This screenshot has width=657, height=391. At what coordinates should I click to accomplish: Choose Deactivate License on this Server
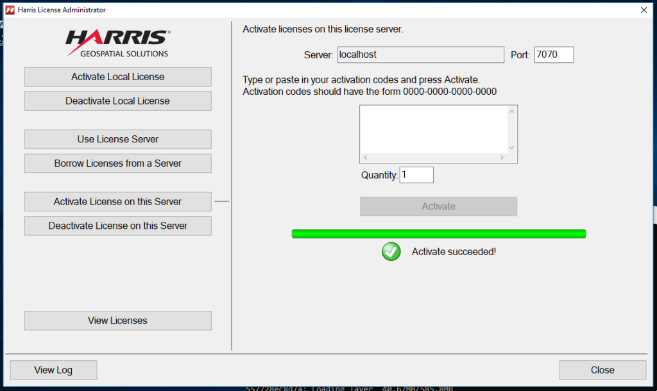tap(118, 226)
